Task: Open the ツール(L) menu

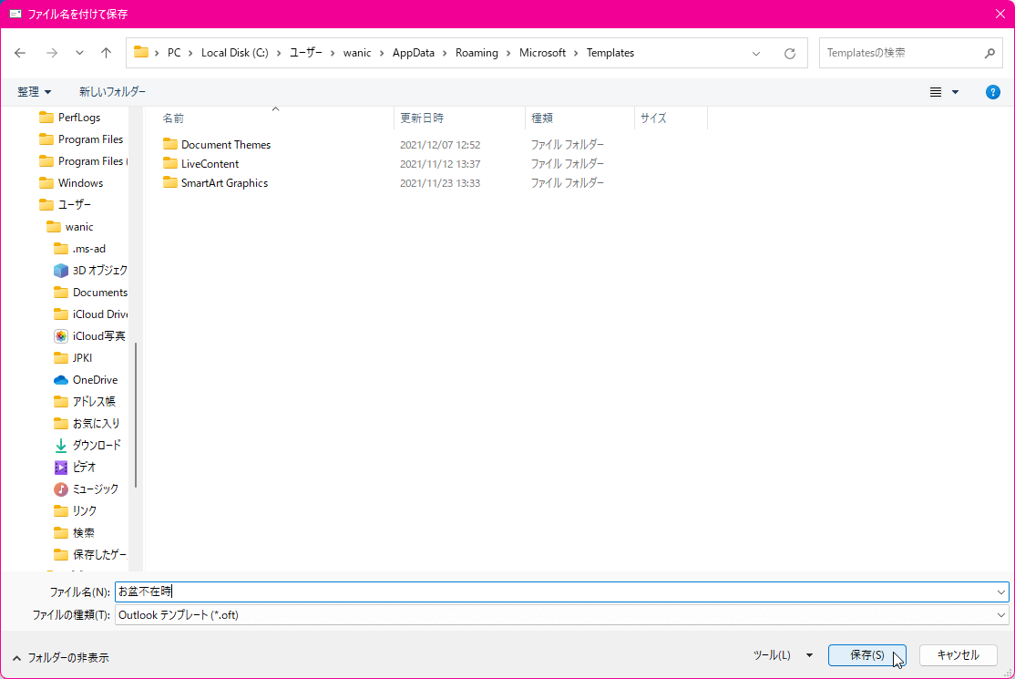Action: point(783,655)
